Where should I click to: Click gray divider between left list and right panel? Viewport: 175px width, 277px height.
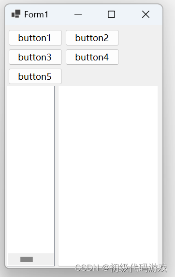point(57,176)
